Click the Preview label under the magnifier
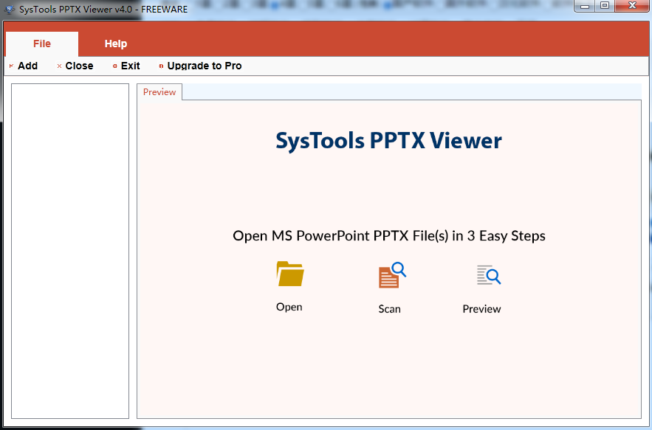Screen dimensions: 652x430 click(481, 309)
